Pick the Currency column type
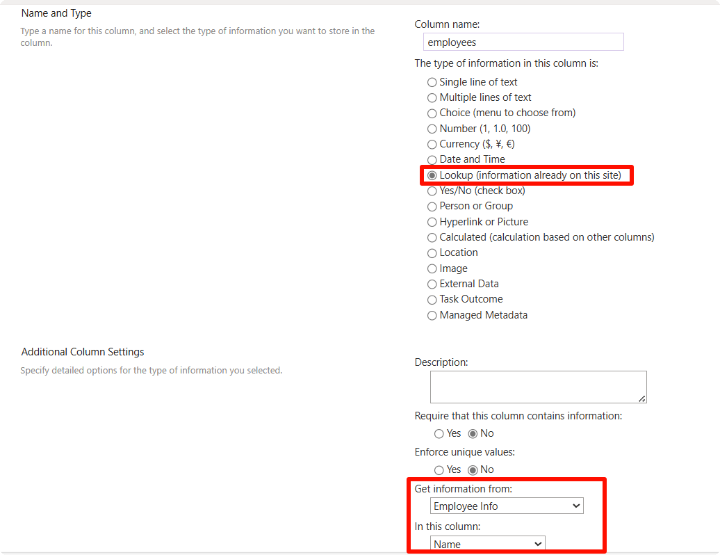Image resolution: width=720 pixels, height=555 pixels. click(432, 144)
